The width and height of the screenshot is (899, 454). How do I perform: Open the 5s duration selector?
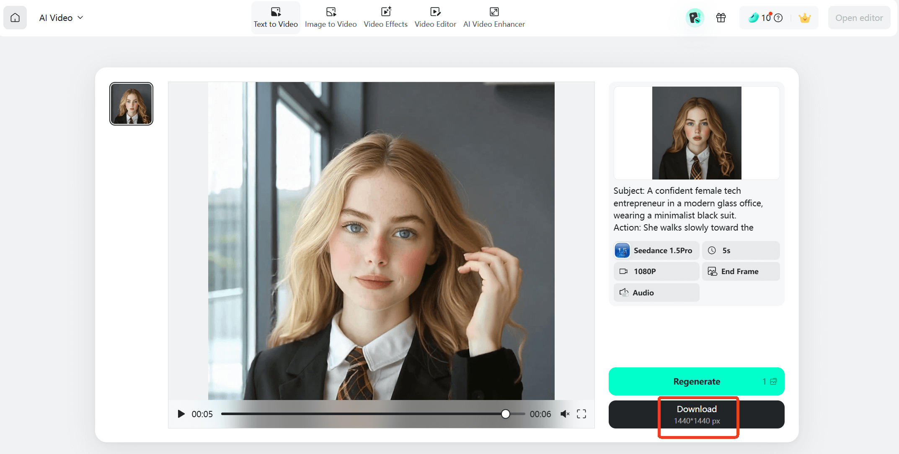point(741,250)
